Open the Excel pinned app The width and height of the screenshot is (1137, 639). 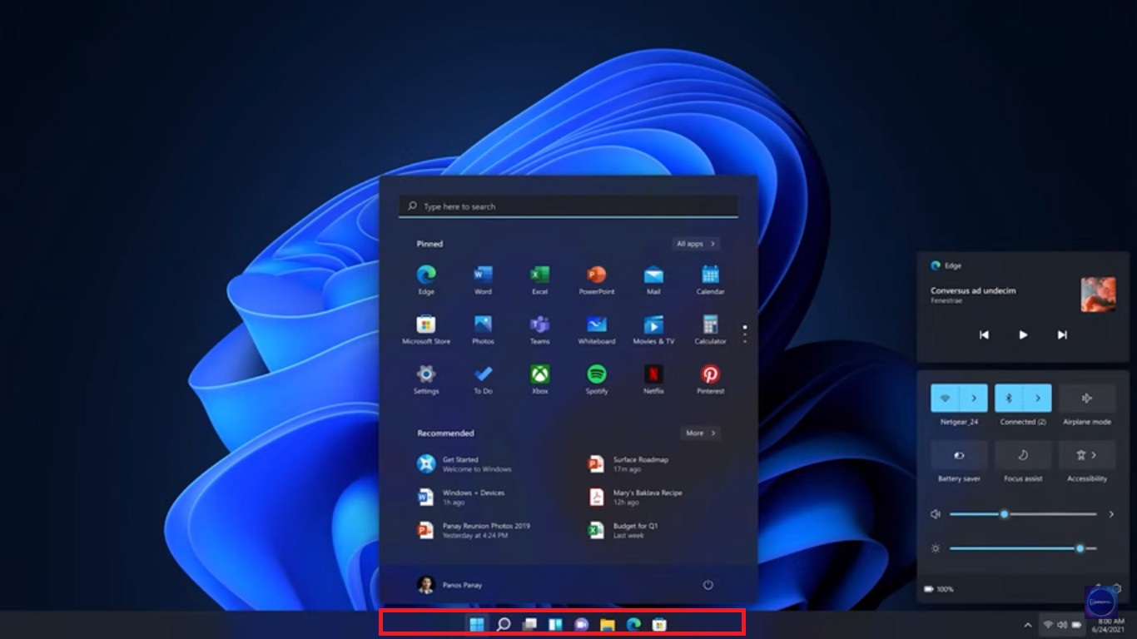[539, 280]
